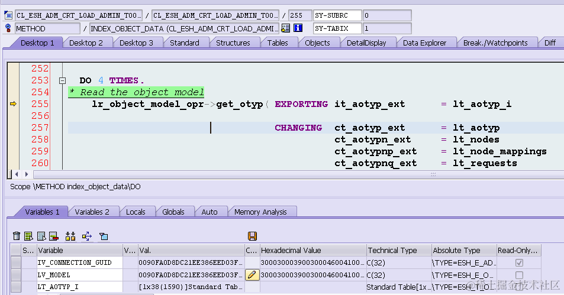The image size is (564, 295).
Task: Click the LT_AOTYP_I value Standard Table cell
Action: click(191, 287)
